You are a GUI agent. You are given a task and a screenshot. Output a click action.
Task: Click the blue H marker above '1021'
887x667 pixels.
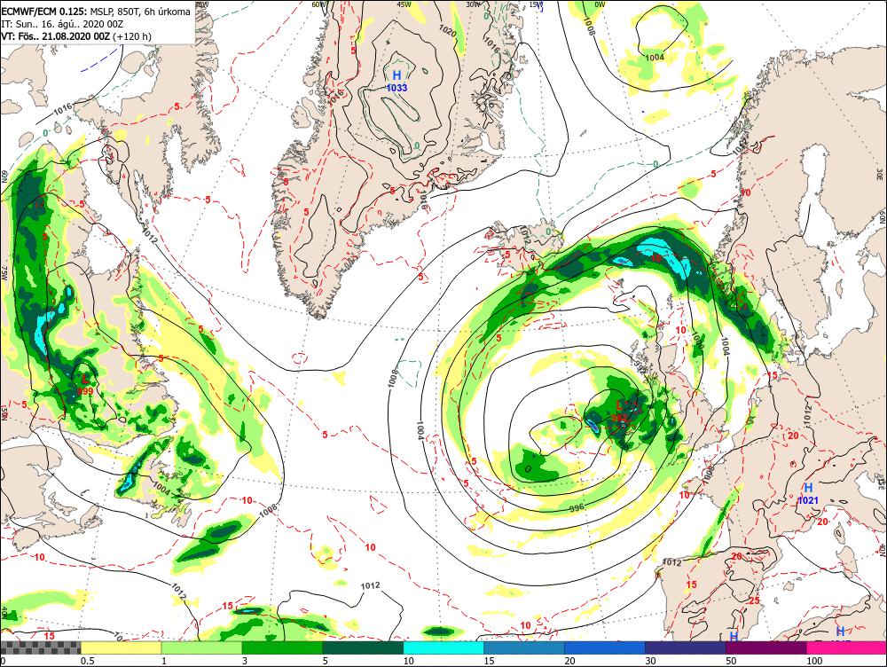pyautogui.click(x=808, y=488)
